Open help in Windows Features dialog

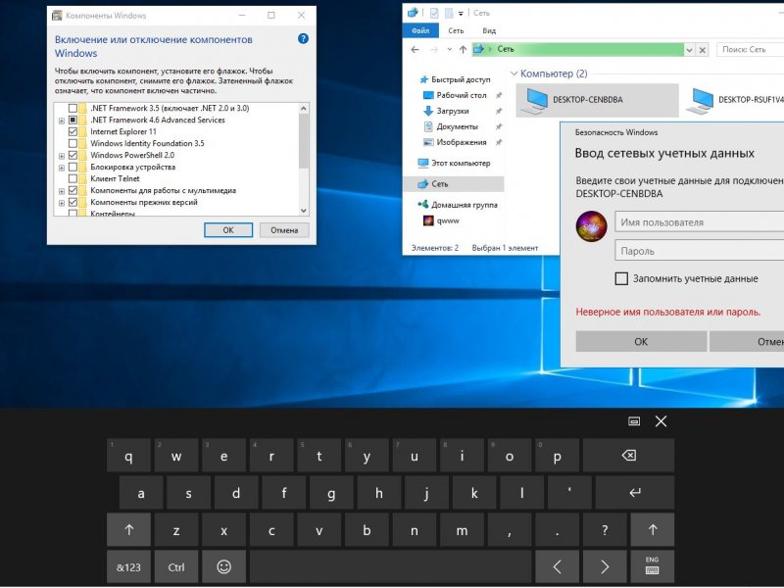click(303, 39)
